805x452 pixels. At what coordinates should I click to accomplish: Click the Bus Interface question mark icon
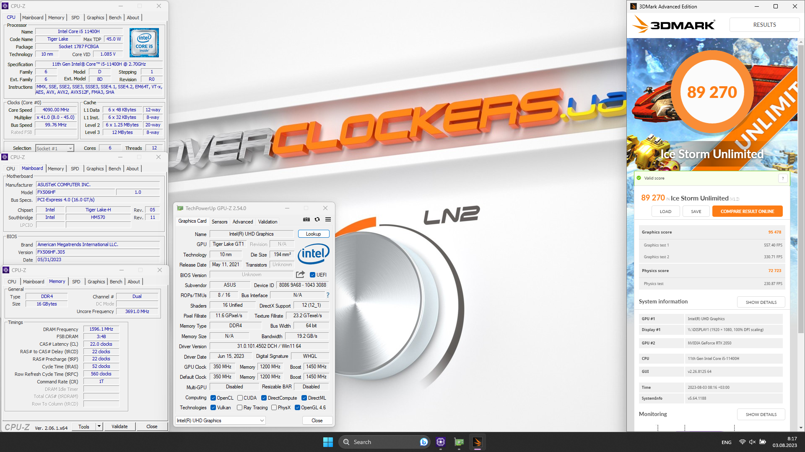tap(328, 295)
